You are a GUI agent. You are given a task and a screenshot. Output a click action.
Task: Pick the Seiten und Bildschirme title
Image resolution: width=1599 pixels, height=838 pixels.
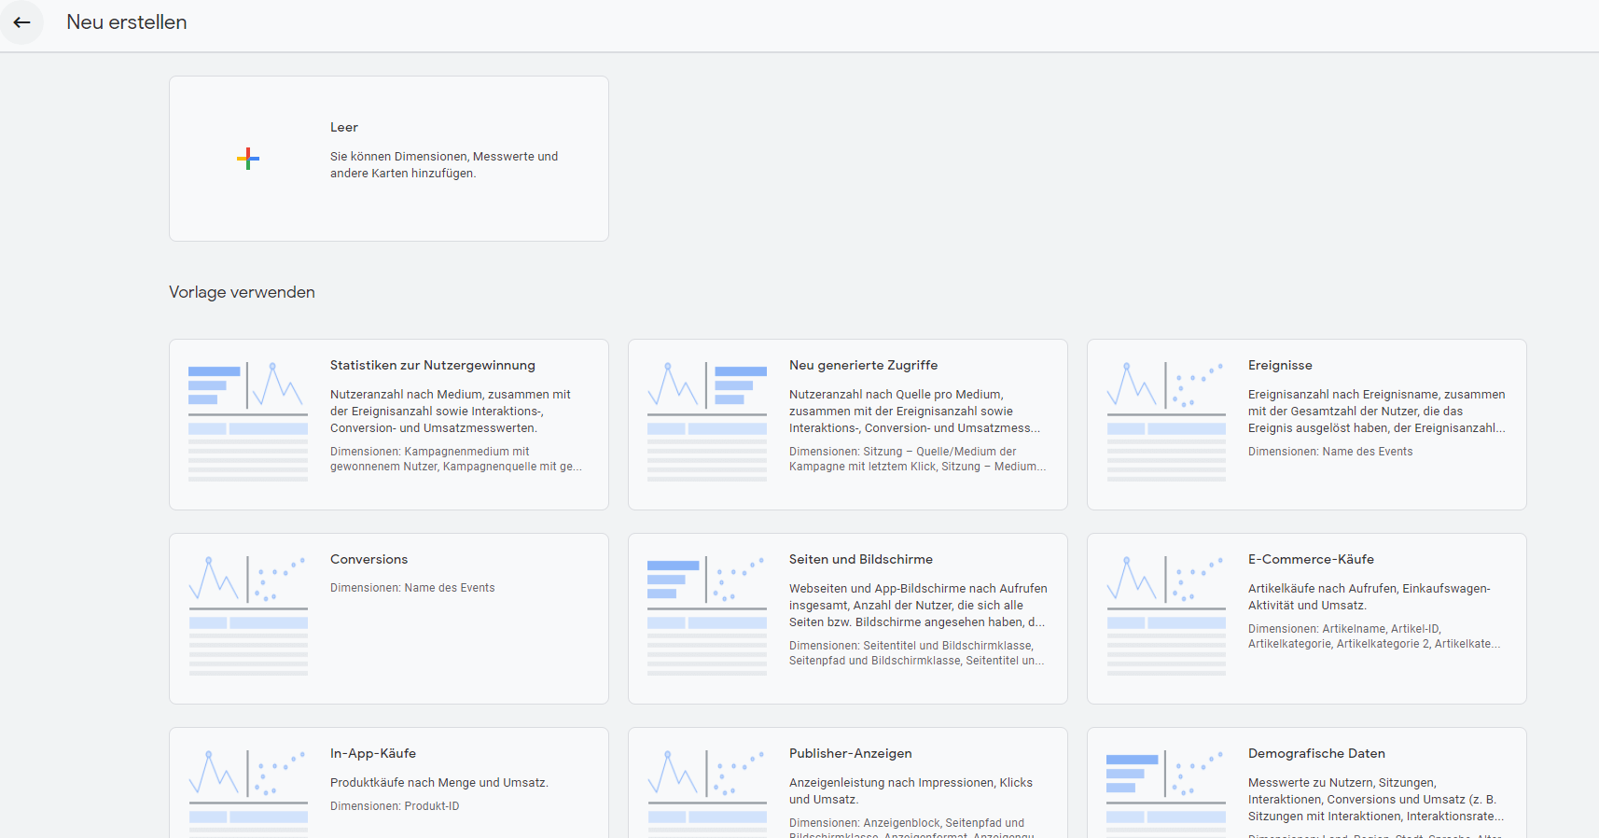(x=860, y=560)
